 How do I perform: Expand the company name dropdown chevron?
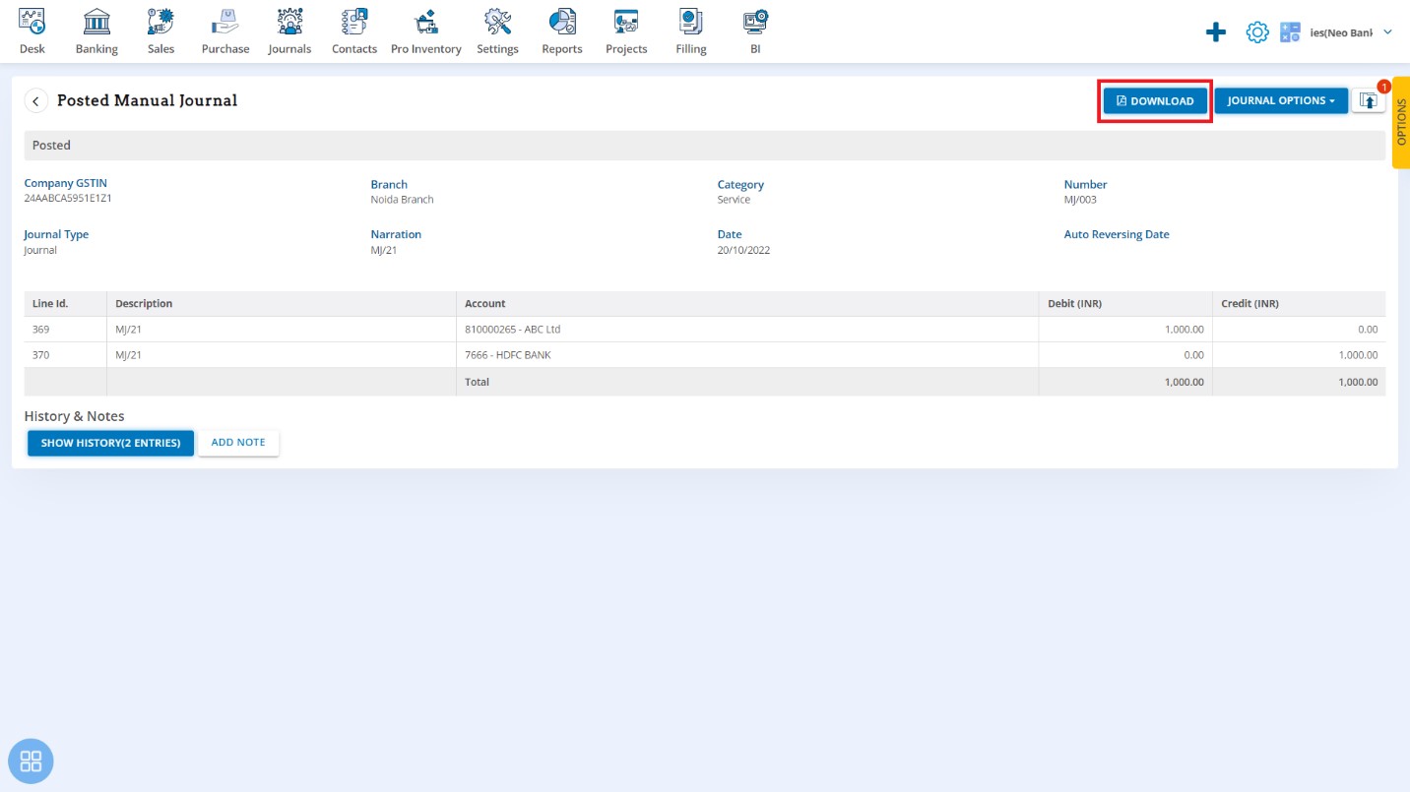1388,32
